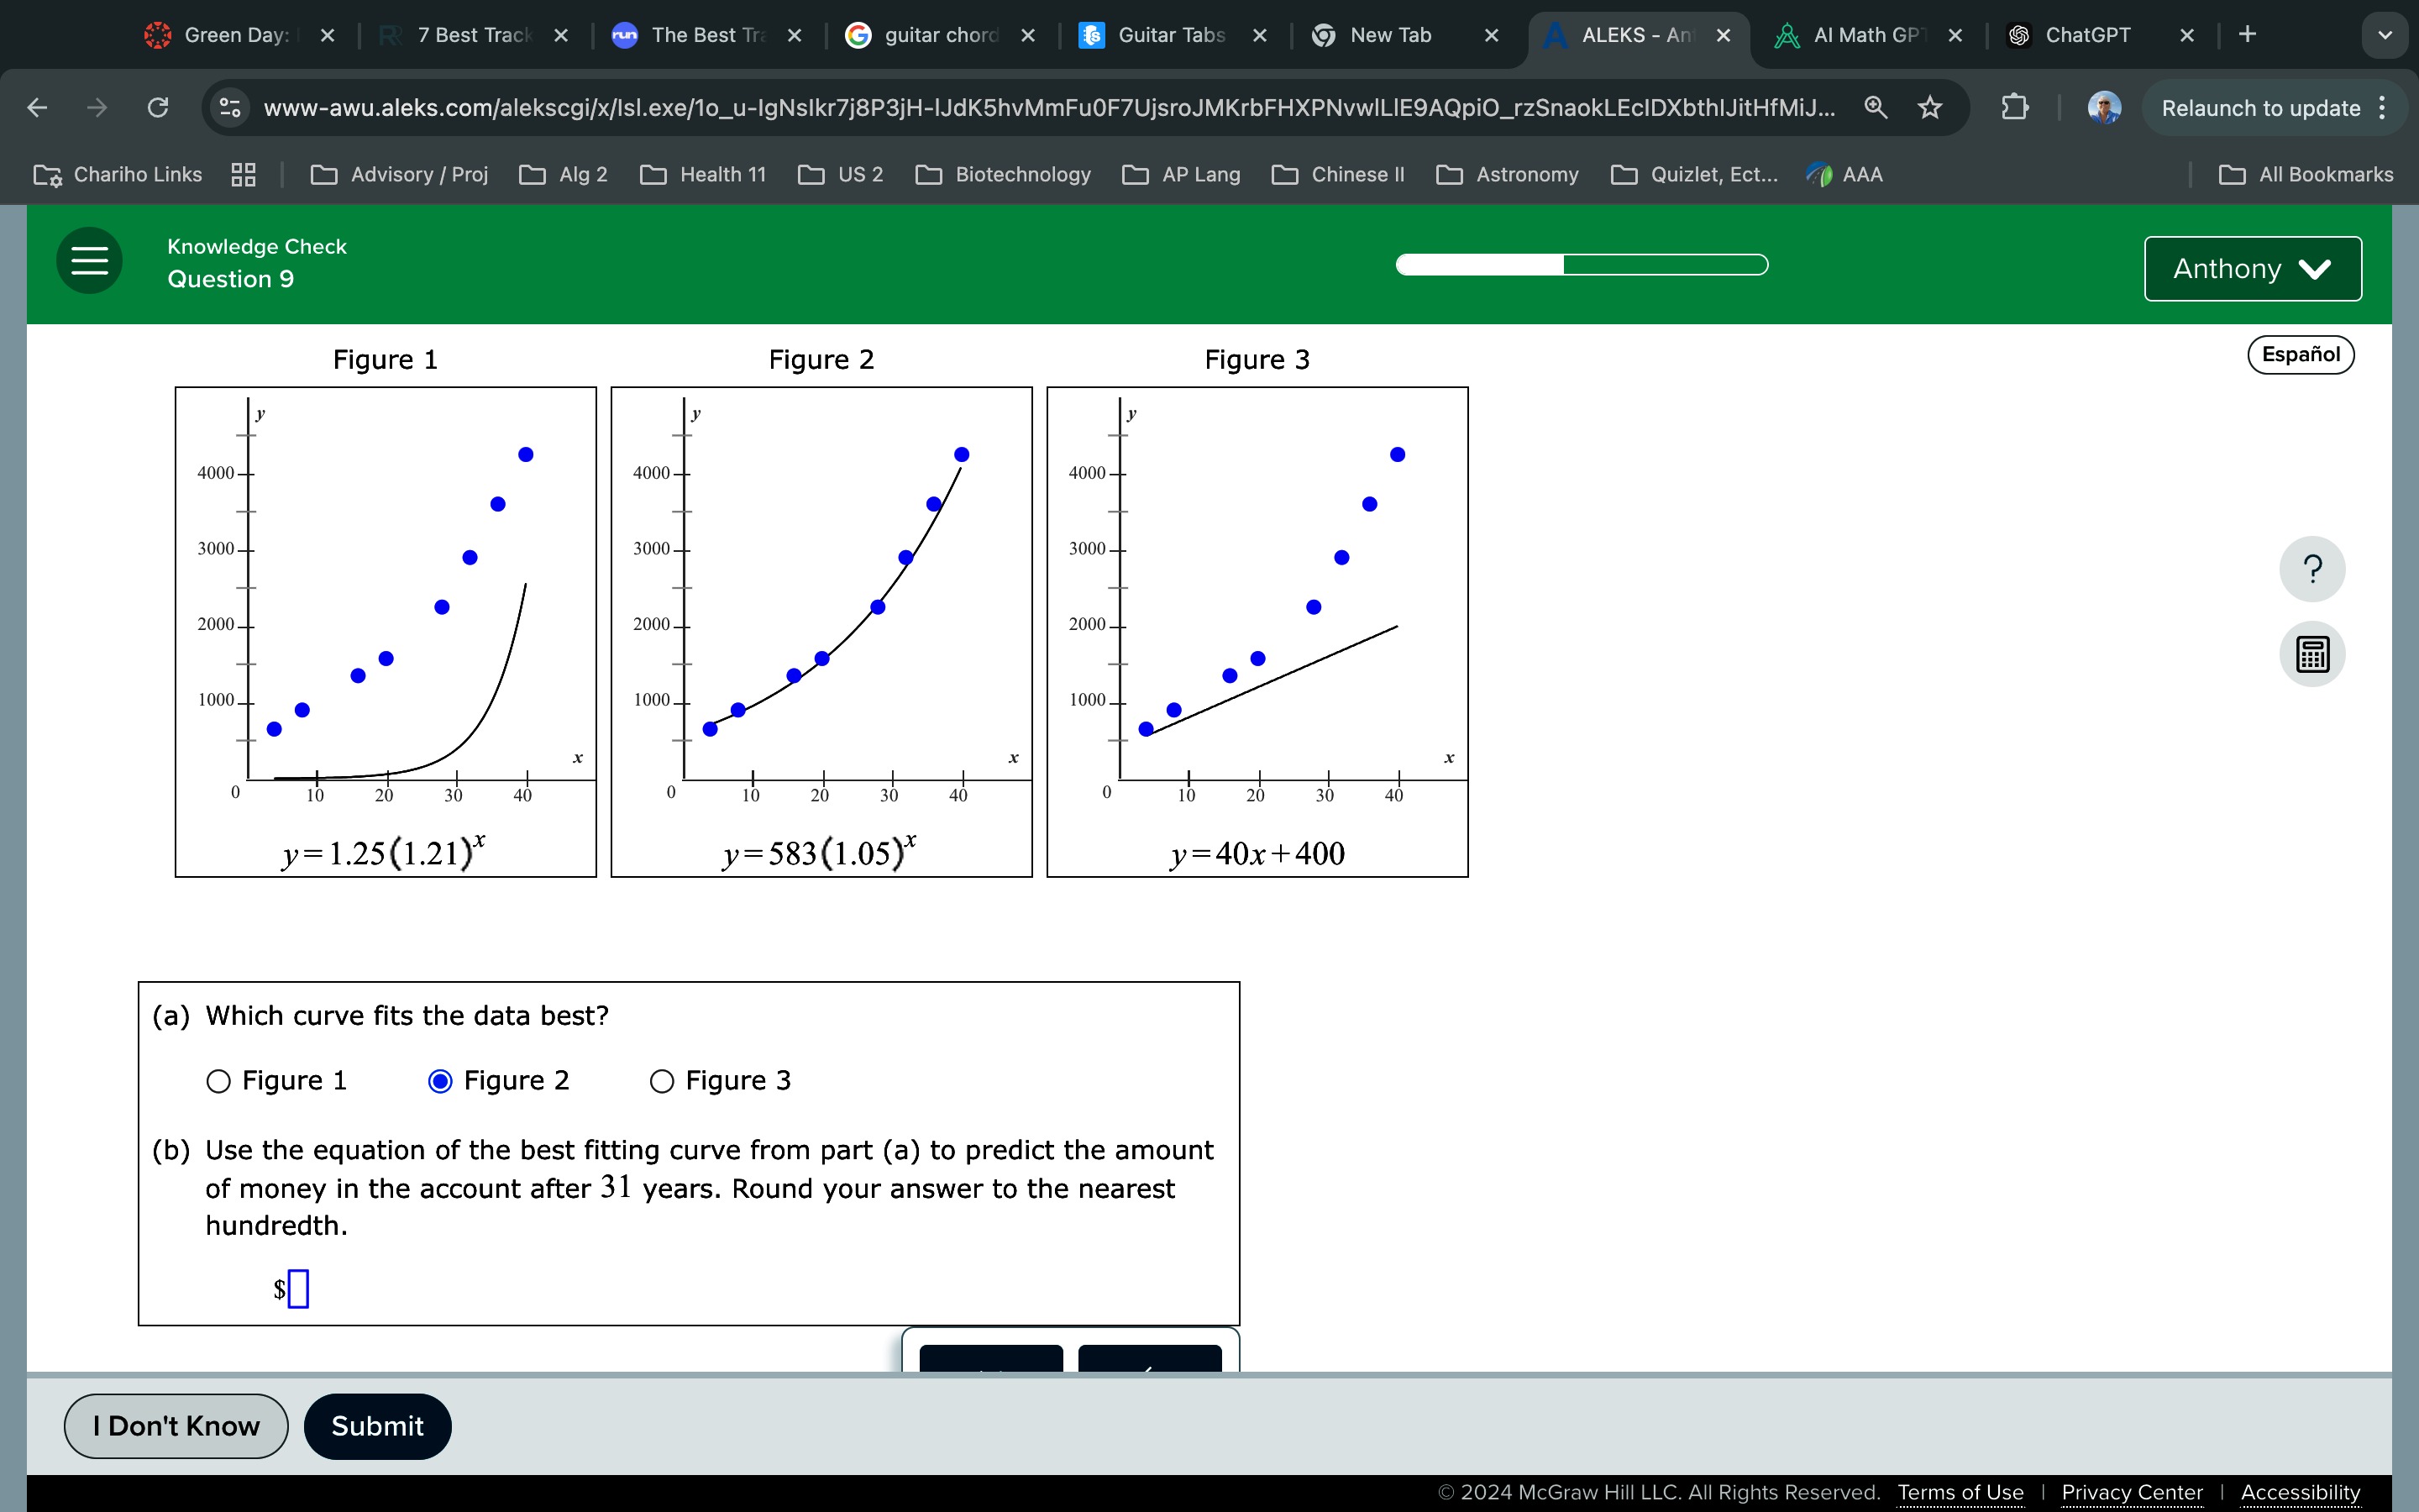Open the Chrome profile avatar

[2104, 107]
